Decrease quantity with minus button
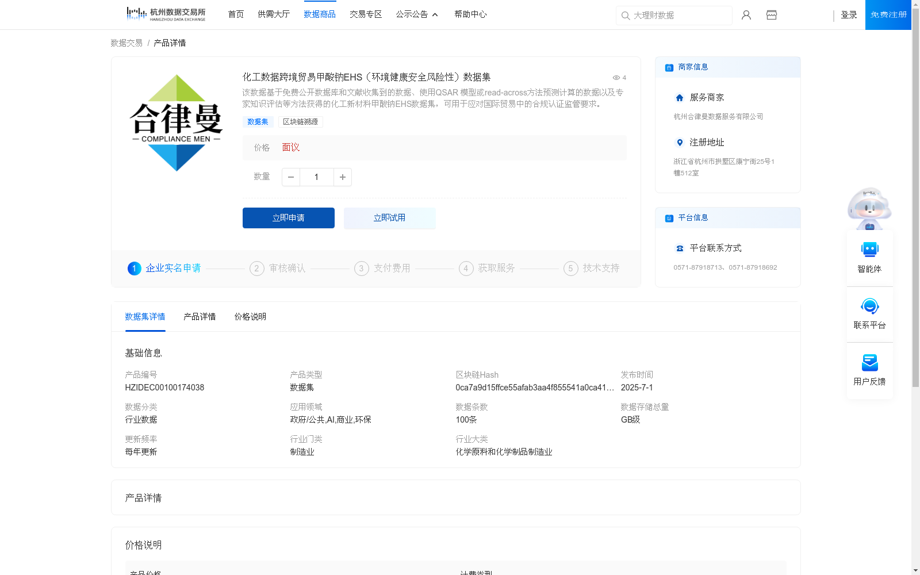Viewport: 920px width, 575px height. pyautogui.click(x=291, y=177)
